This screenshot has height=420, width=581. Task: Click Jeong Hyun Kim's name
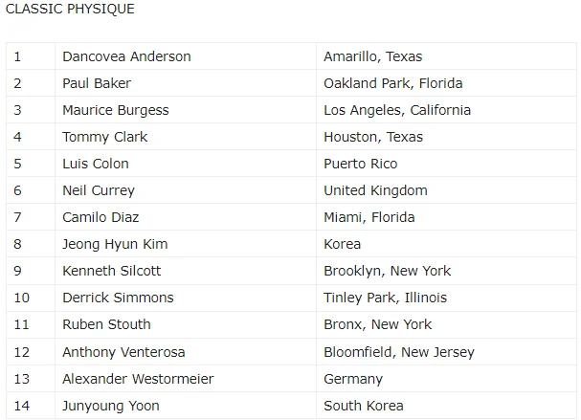click(x=115, y=244)
